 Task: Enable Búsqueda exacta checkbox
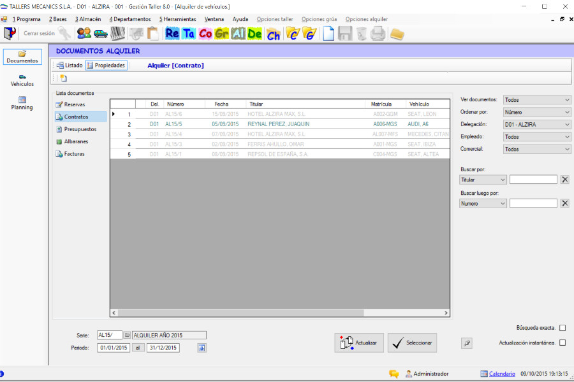[x=563, y=328]
